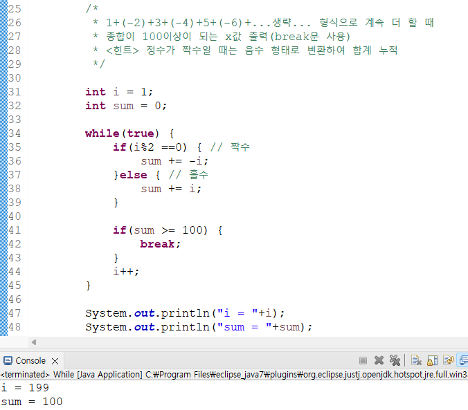Remove all terminated launches in Console
The width and height of the screenshot is (468, 410).
click(395, 360)
